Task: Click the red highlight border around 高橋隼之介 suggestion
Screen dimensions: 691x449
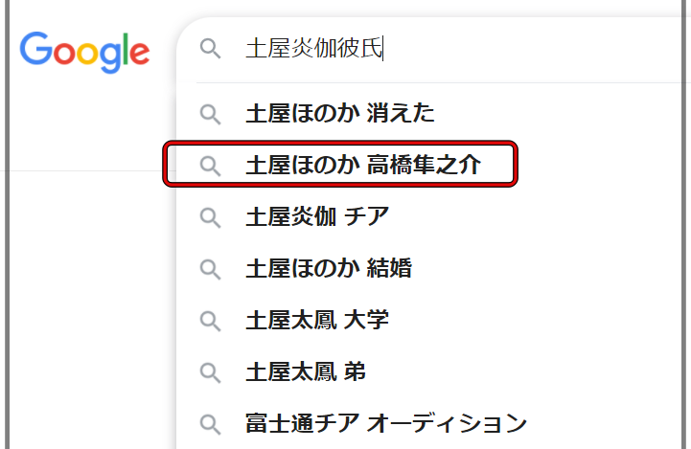Action: pyautogui.click(x=340, y=144)
